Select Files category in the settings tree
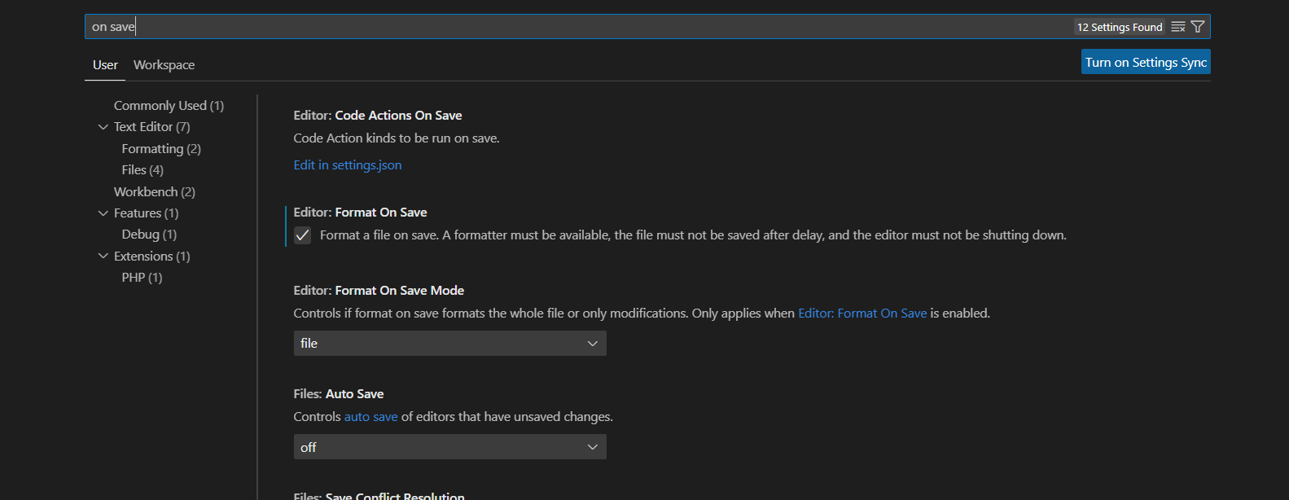This screenshot has height=500, width=1289. tap(142, 170)
